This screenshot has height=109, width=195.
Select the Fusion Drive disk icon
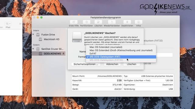[x=38, y=35]
